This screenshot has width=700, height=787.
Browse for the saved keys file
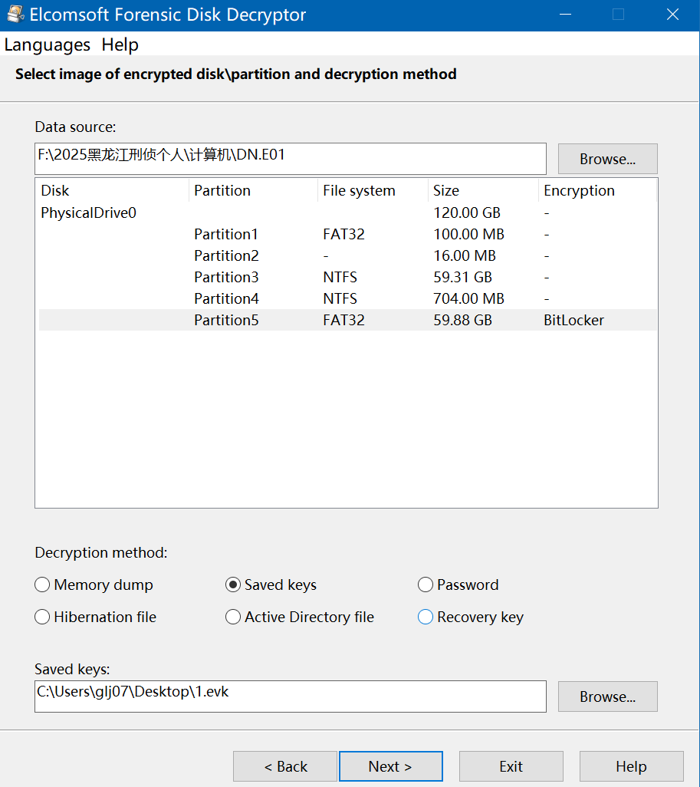[x=607, y=697]
